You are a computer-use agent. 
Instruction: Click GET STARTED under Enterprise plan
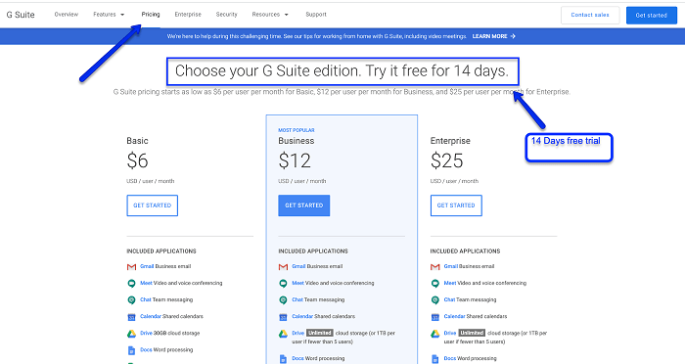tap(456, 205)
